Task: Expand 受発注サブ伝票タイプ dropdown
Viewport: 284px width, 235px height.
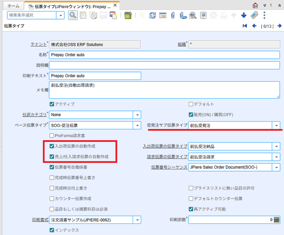Action: (x=276, y=125)
